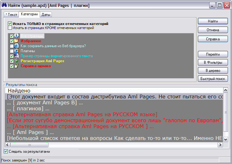Screen dimensions: 232x164
Task: Click the Найти button
Action: pos(213,21)
